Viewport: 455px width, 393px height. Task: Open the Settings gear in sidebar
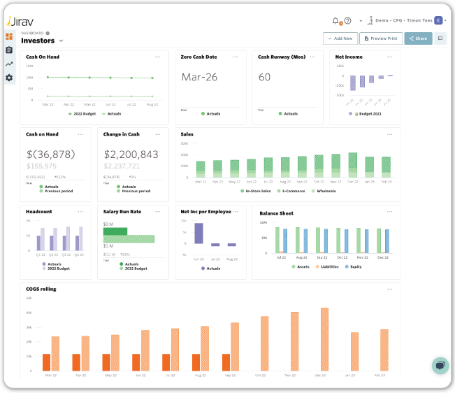[x=9, y=78]
